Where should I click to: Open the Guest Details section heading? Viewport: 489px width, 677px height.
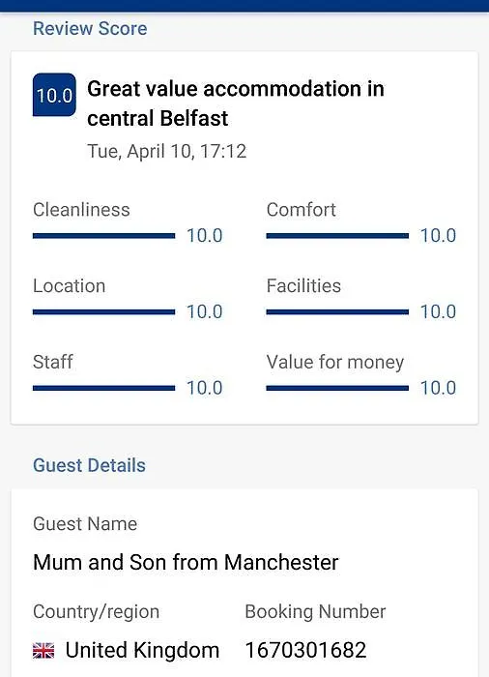tap(89, 465)
